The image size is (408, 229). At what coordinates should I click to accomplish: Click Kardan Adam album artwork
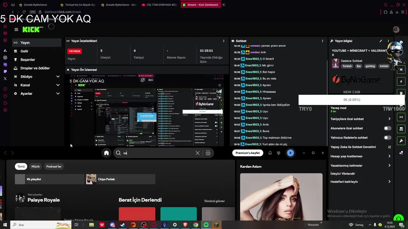(x=281, y=197)
